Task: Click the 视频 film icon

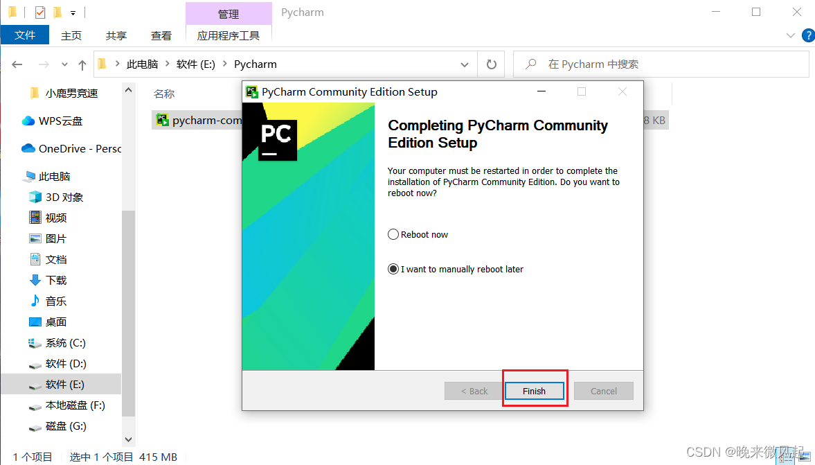Action: pos(35,218)
